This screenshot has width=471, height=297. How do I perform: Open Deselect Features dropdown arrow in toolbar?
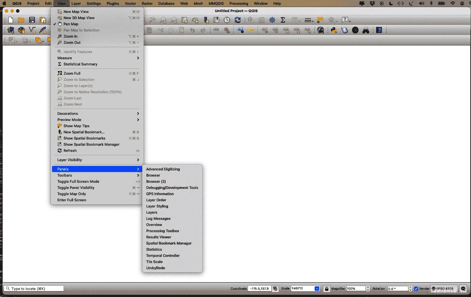(x=42, y=42)
